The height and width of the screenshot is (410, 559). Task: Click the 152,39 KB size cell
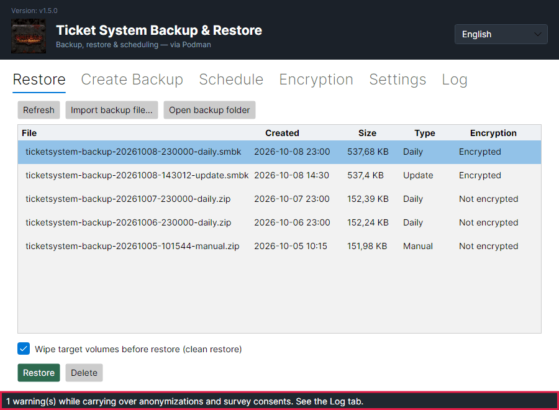click(368, 199)
